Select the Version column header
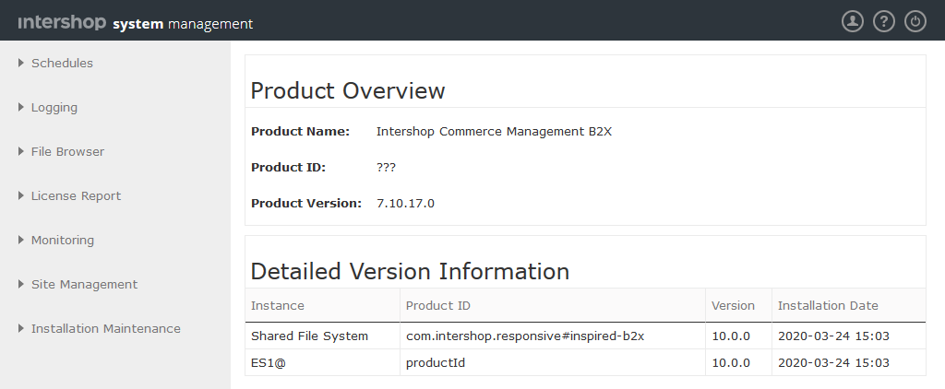This screenshot has width=945, height=389. (x=738, y=305)
